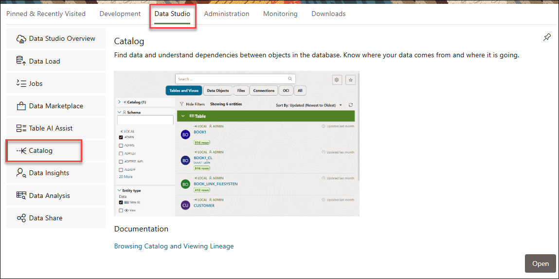Uncheck the Table entity type checkbox
559x279 pixels.
coord(121,202)
